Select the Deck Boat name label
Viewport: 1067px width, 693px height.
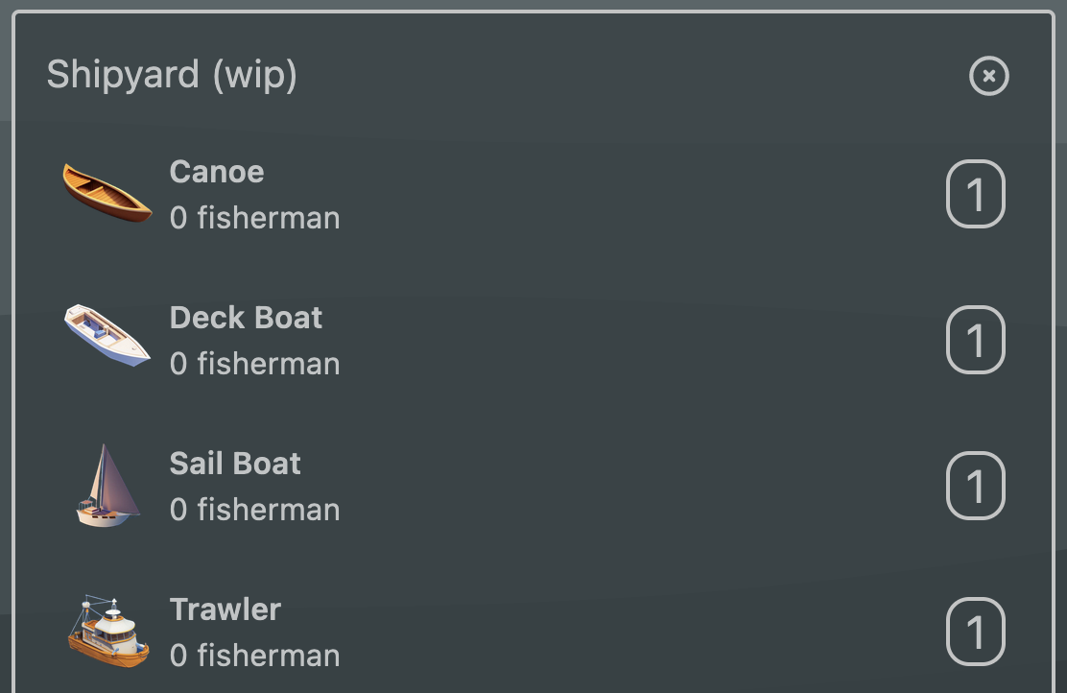point(247,318)
